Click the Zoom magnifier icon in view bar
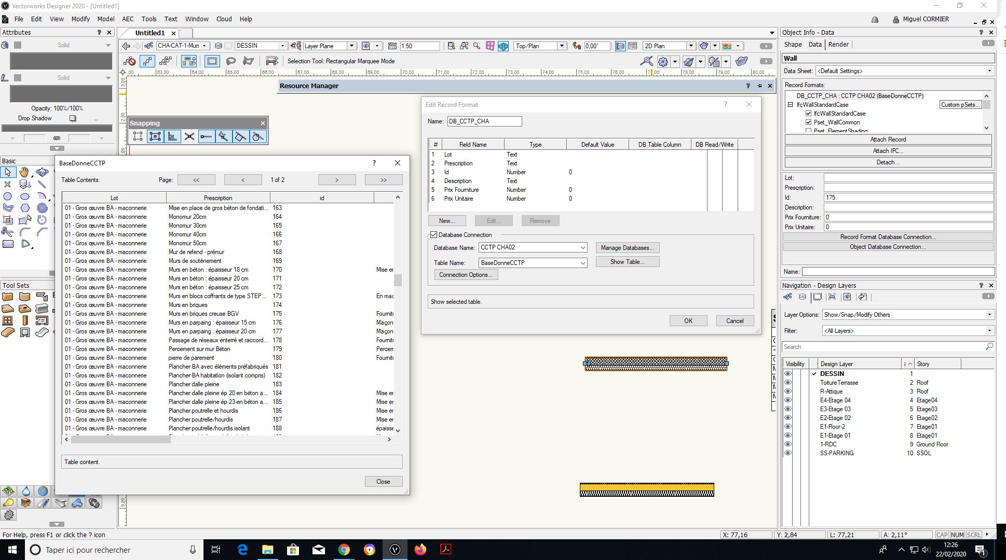Screen dimensions: 1006x560 [476, 46]
